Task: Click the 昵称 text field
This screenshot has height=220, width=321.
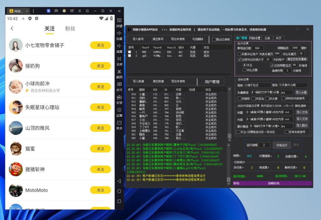Action: click(x=257, y=85)
